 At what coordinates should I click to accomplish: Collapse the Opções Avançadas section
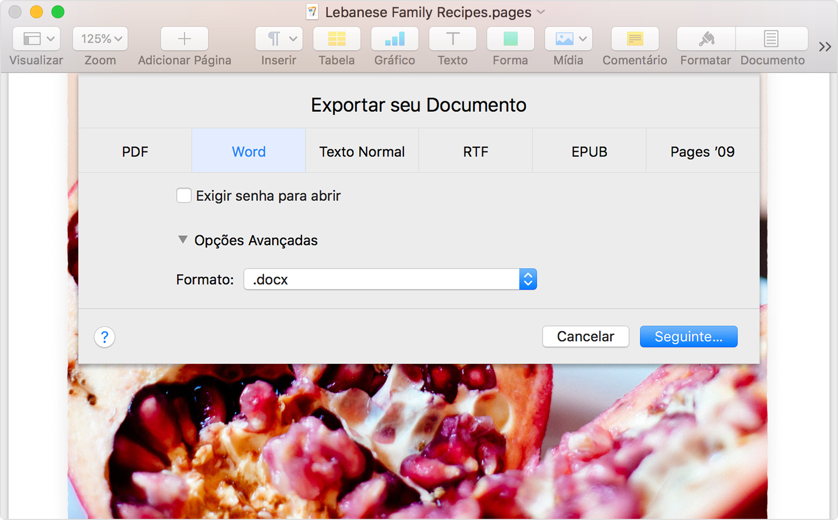coord(183,240)
